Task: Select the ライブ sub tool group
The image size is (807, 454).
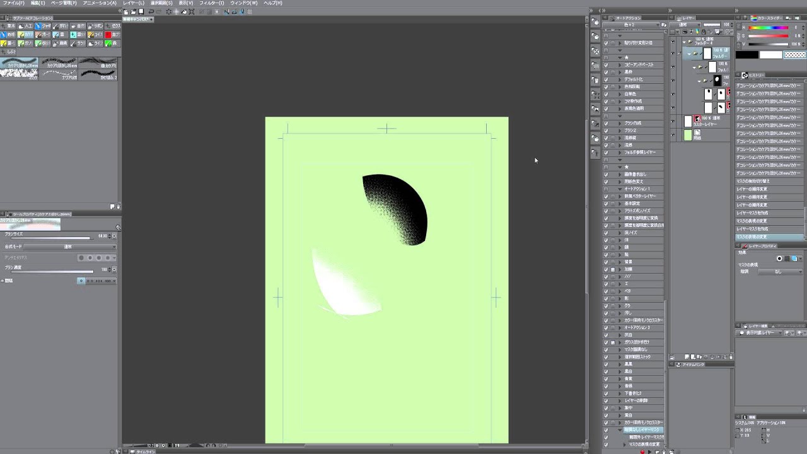Action: click(95, 44)
